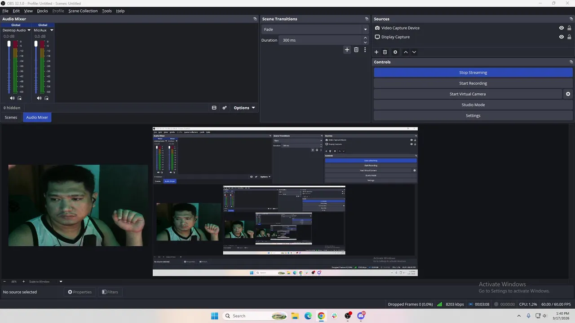Screen dimensions: 575x323
Task: Click Mic/Aux volume fader handle
Action: 36,44
